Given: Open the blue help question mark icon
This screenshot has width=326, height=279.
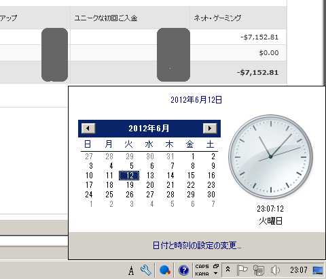Looking at the screenshot, I should 183,270.
